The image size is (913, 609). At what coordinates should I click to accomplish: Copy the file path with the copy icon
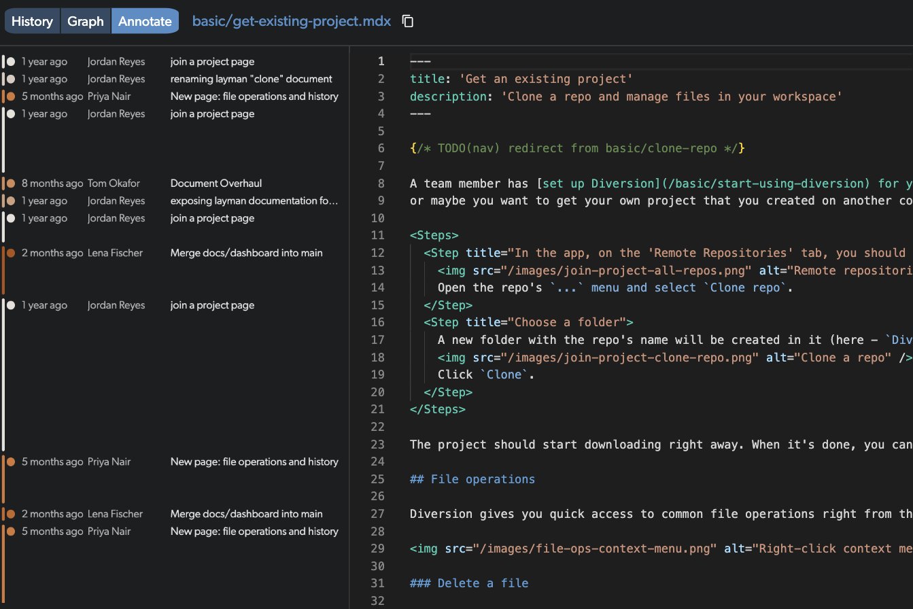408,21
